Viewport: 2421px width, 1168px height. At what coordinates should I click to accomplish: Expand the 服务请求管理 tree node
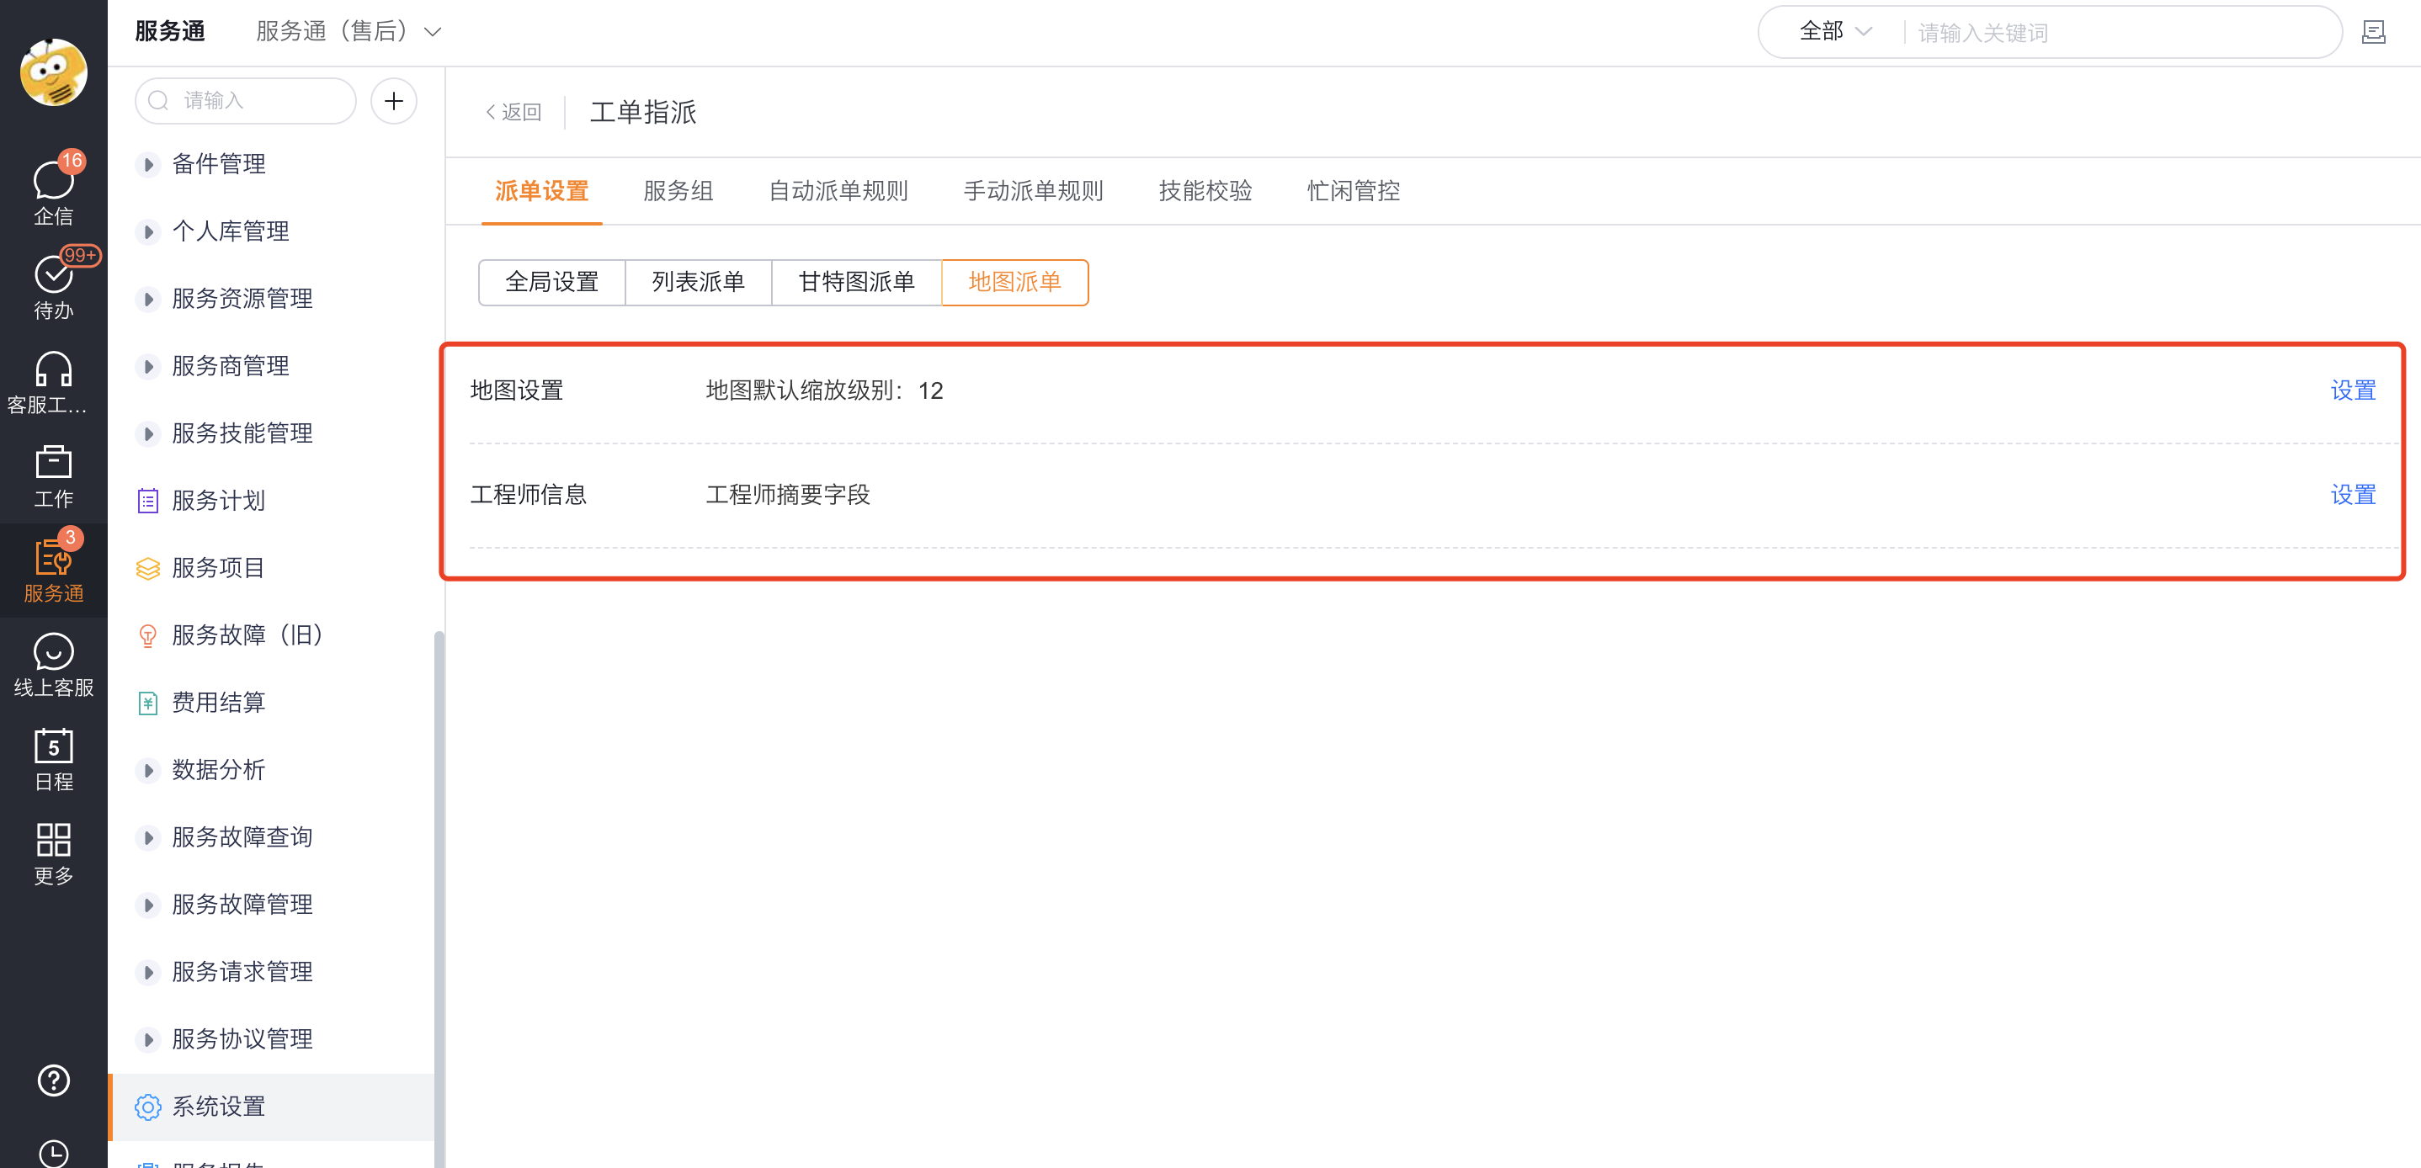(147, 973)
